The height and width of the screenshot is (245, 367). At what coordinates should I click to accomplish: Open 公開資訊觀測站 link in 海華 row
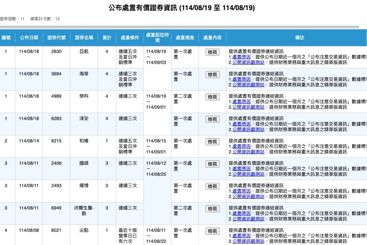pos(248,85)
